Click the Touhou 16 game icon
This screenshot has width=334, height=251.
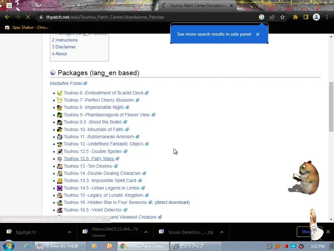click(60, 203)
